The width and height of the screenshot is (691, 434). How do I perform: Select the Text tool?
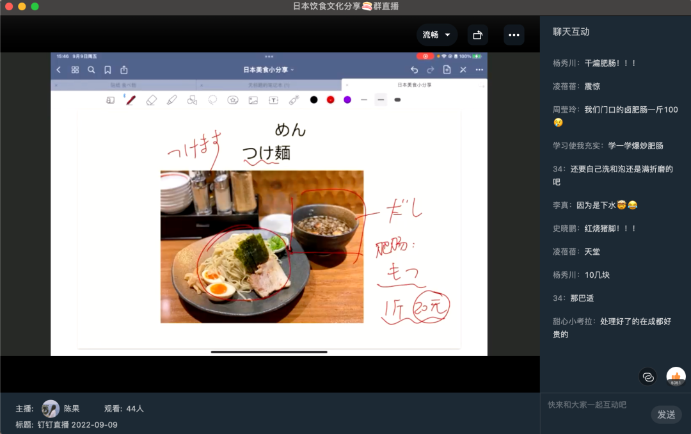point(272,100)
